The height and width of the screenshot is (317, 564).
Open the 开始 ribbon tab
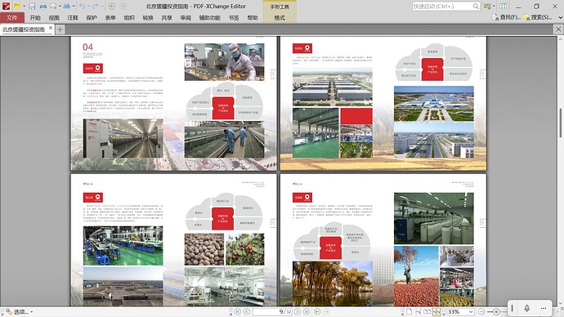click(35, 18)
